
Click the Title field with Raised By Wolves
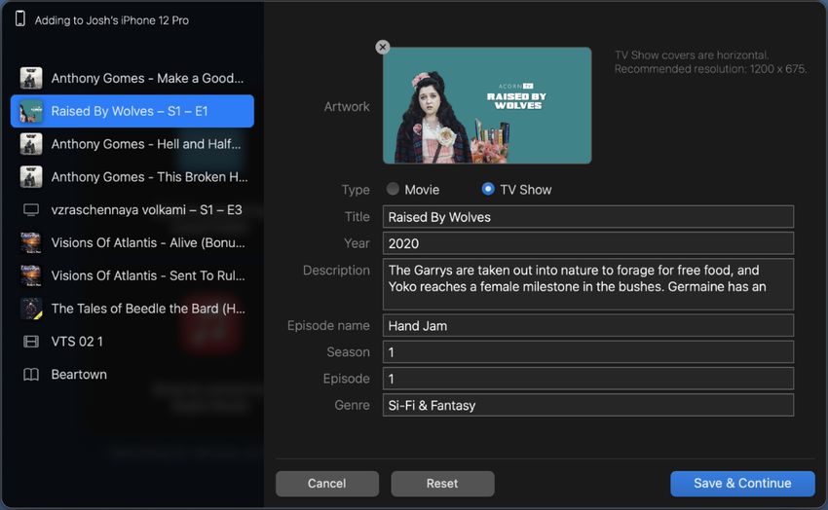[587, 217]
